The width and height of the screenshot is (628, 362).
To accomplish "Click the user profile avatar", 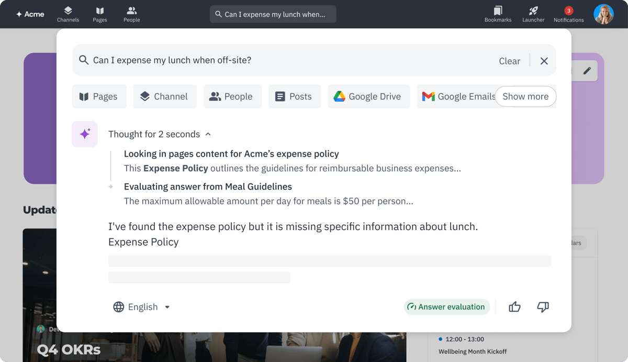I will [x=603, y=14].
